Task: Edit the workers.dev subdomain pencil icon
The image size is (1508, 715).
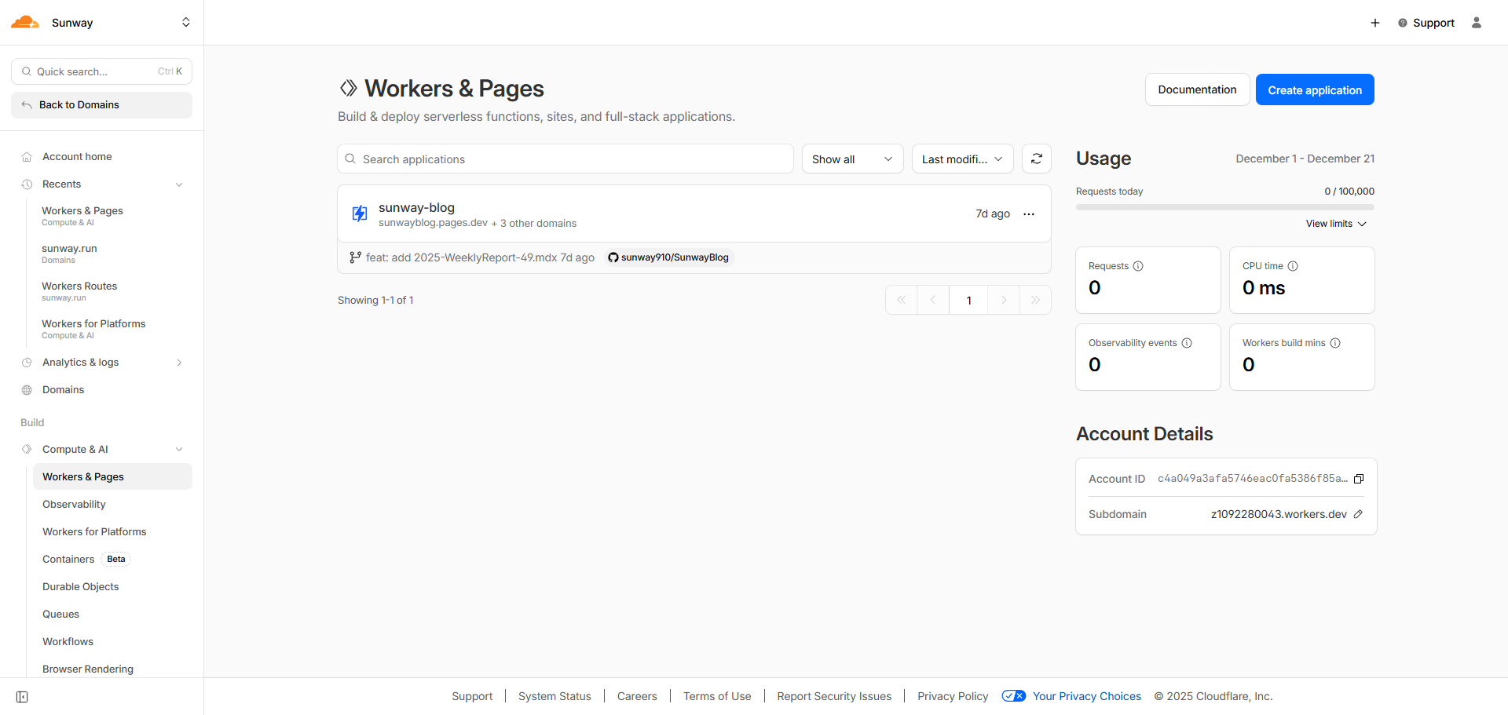Action: (1358, 514)
